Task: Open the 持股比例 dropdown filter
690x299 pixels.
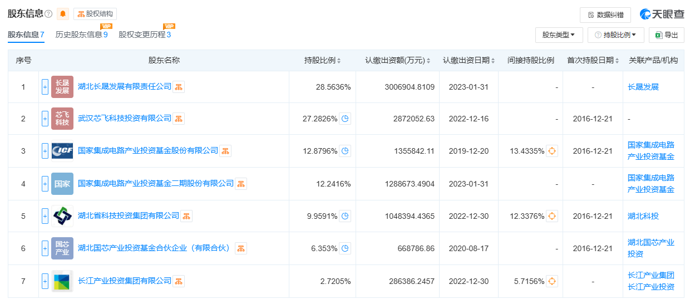Action: (615, 35)
